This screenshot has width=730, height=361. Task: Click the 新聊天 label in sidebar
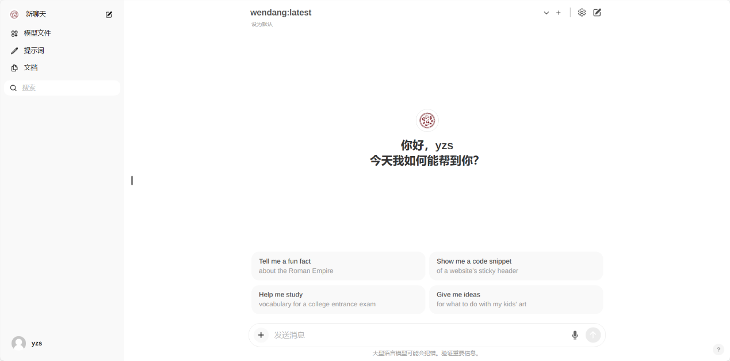[36, 14]
